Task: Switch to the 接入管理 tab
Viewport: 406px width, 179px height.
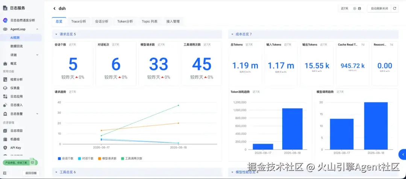Action: click(173, 21)
